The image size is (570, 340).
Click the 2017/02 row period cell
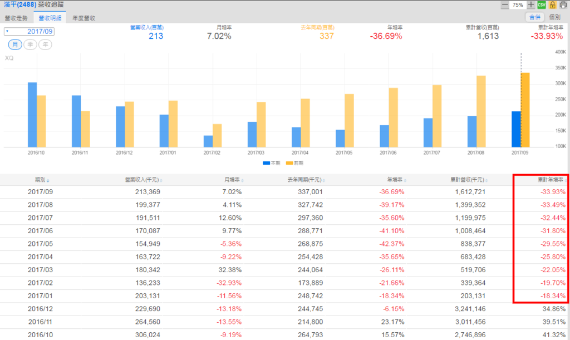point(40,283)
